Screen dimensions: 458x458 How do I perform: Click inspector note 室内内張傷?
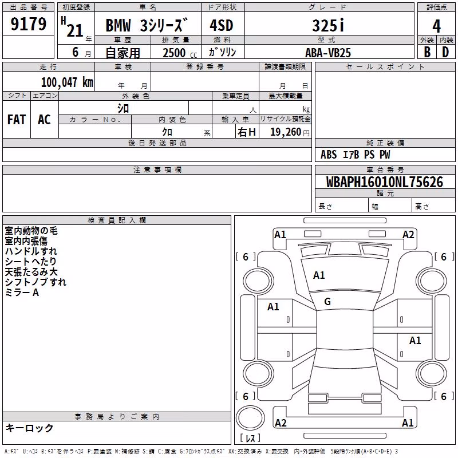click(26, 241)
